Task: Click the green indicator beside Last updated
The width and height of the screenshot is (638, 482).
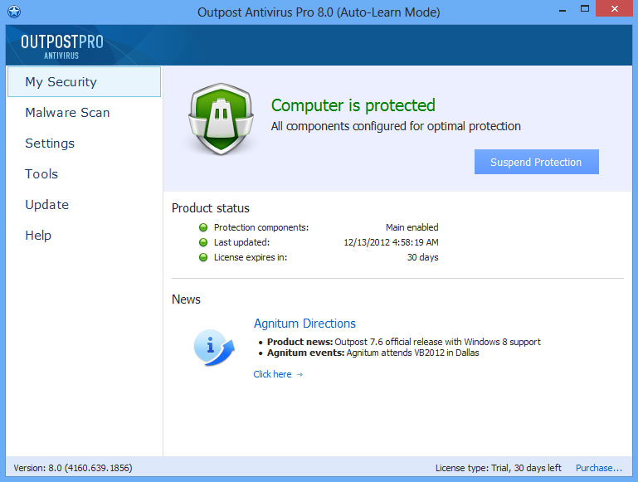Action: click(203, 242)
